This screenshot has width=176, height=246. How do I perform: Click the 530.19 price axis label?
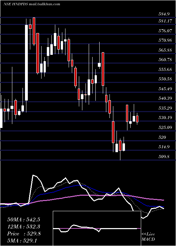click(x=165, y=118)
